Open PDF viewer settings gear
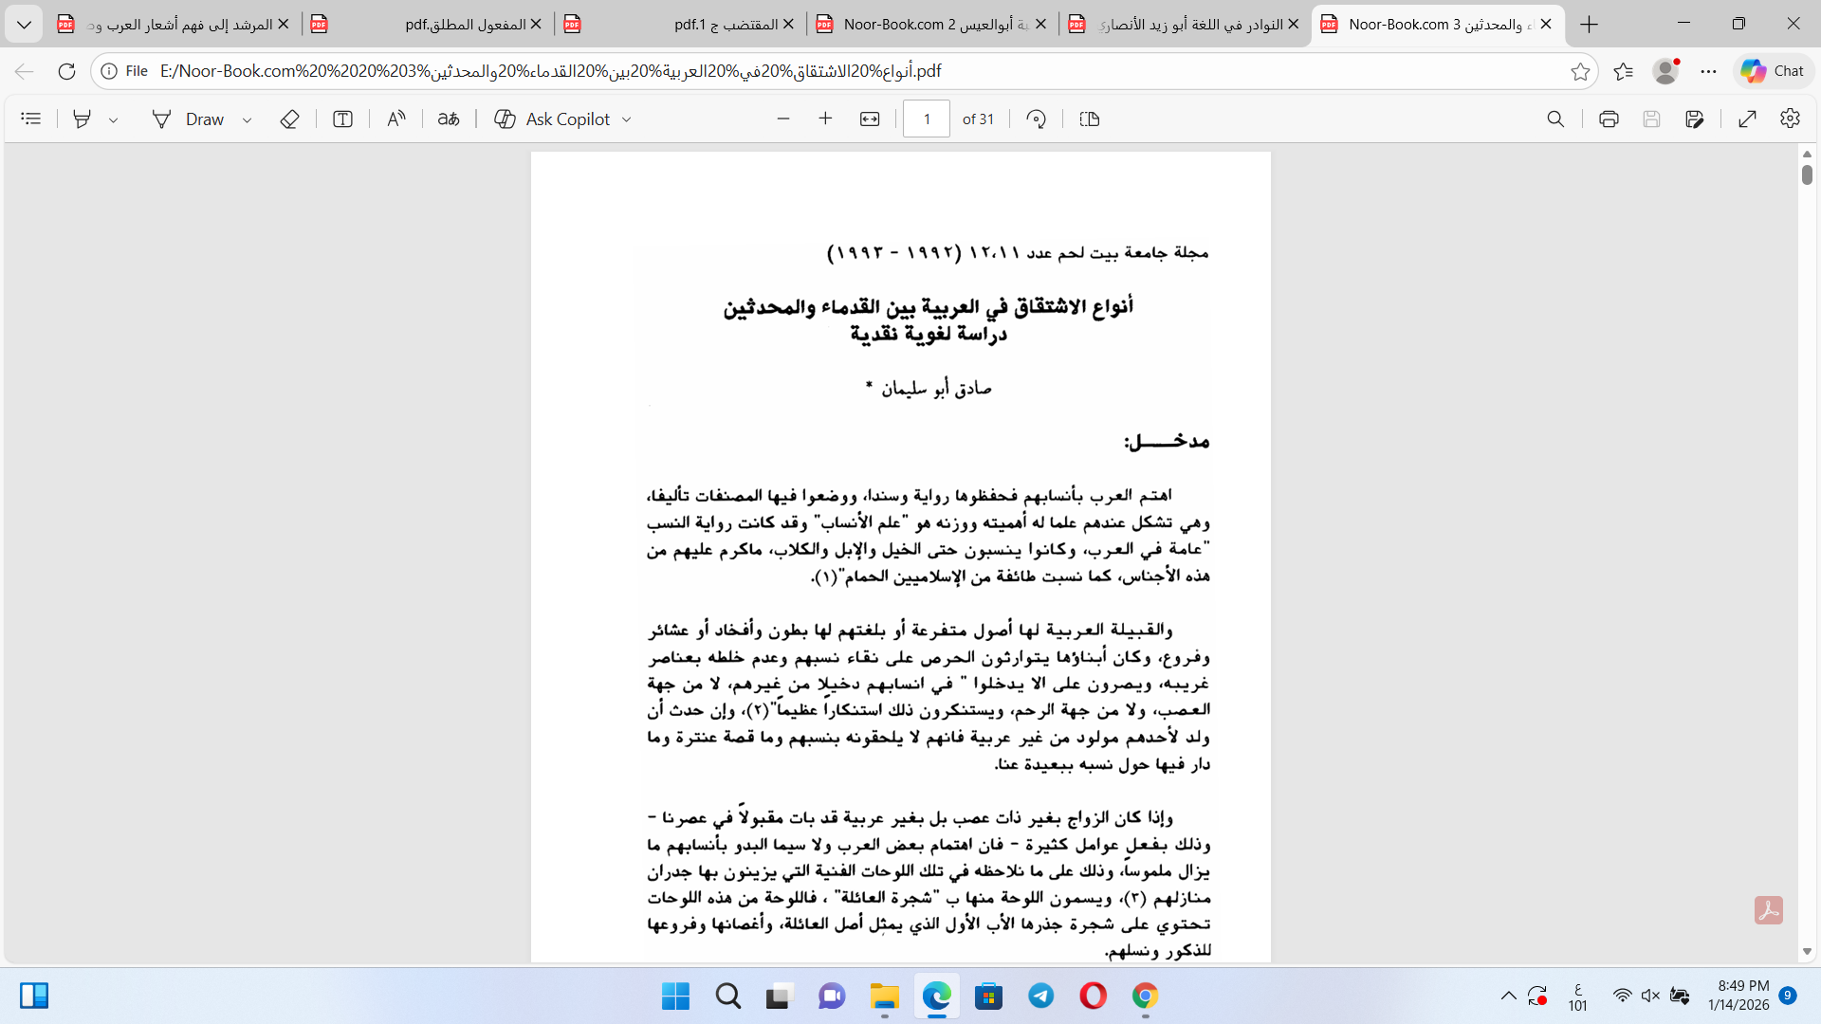This screenshot has width=1821, height=1024. (1791, 119)
